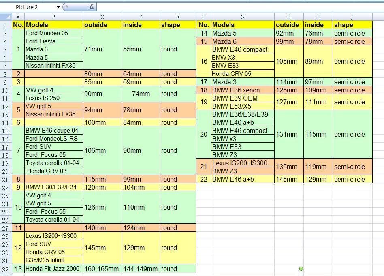Select the 'BMW E39 OEM' cell
The image size is (384, 276).
[243, 98]
